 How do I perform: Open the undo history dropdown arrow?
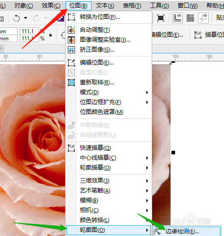[26, 18]
